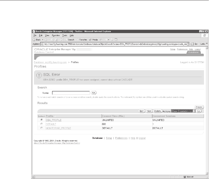The height and width of the screenshot is (179, 209).
Task: Select the DBA_PROFILE radio button
Action: pos(42,120)
